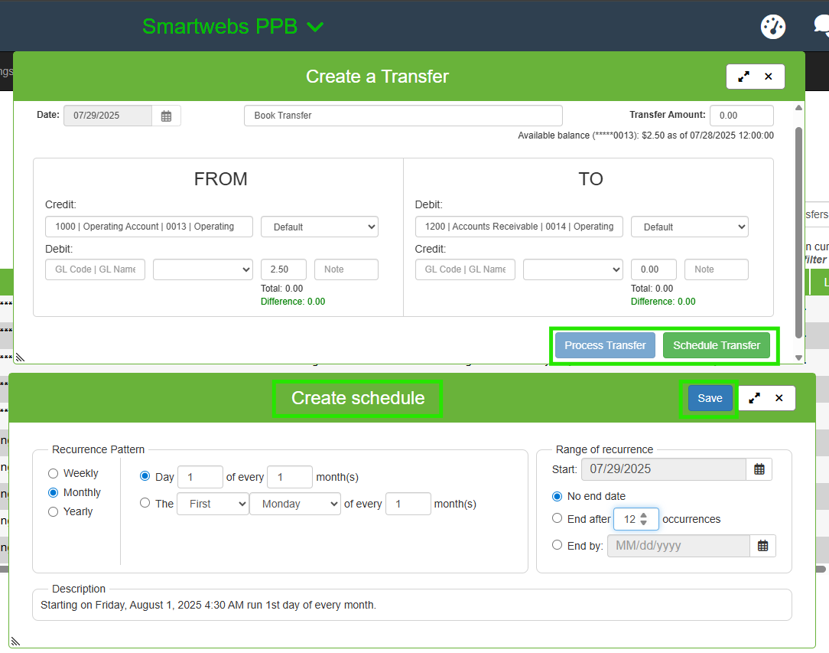Select the Weekly recurrence option

click(x=54, y=474)
